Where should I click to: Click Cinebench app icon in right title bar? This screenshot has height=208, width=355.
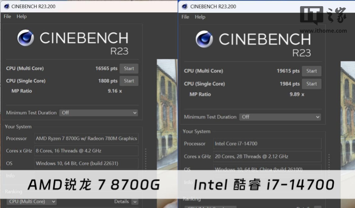[184, 6]
